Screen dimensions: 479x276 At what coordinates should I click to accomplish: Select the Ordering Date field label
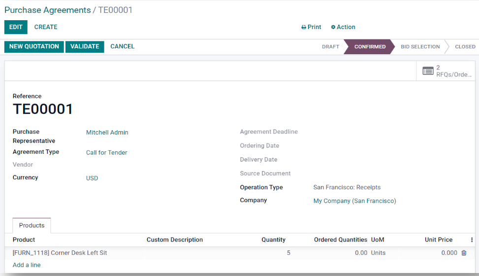[259, 146]
